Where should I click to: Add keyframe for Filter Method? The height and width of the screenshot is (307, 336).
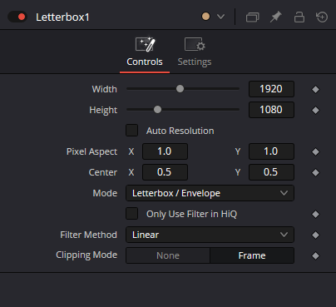coord(315,235)
